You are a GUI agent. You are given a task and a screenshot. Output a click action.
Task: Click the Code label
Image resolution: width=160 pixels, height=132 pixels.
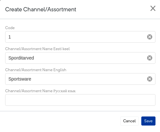(10, 28)
